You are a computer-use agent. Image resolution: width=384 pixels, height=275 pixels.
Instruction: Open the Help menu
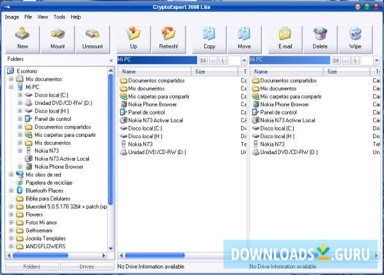(76, 17)
